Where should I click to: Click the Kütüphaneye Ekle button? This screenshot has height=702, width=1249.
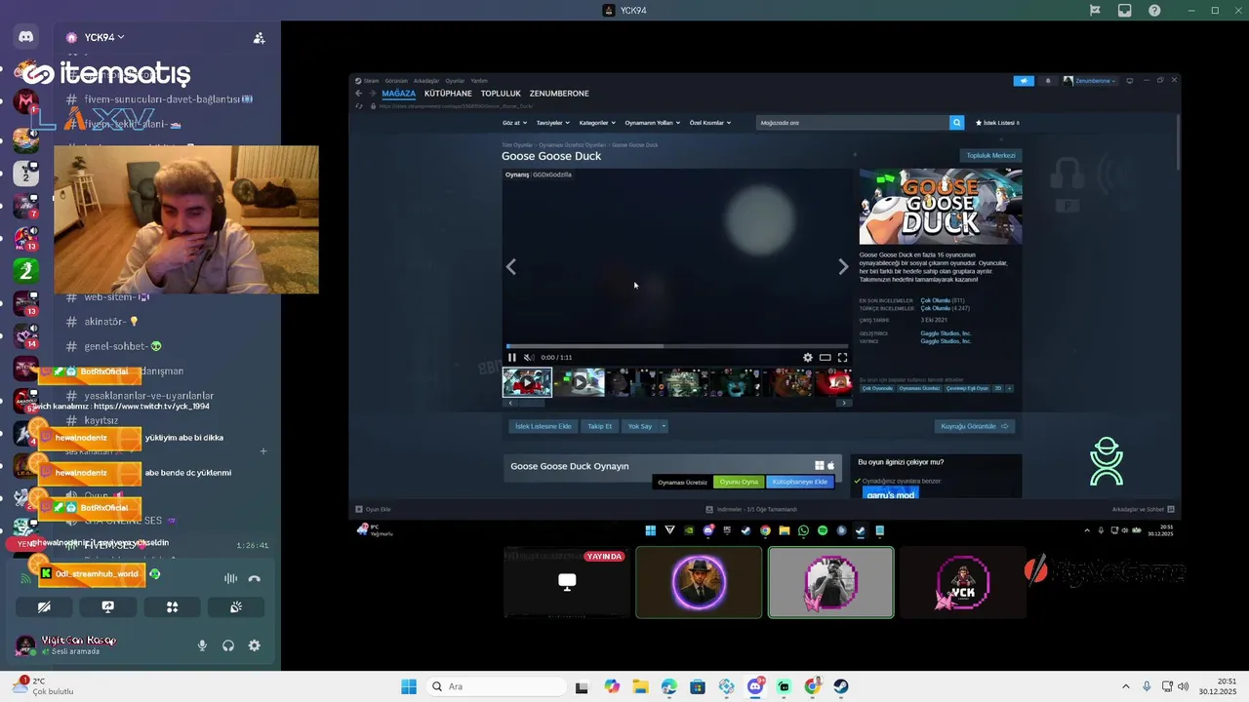point(800,482)
